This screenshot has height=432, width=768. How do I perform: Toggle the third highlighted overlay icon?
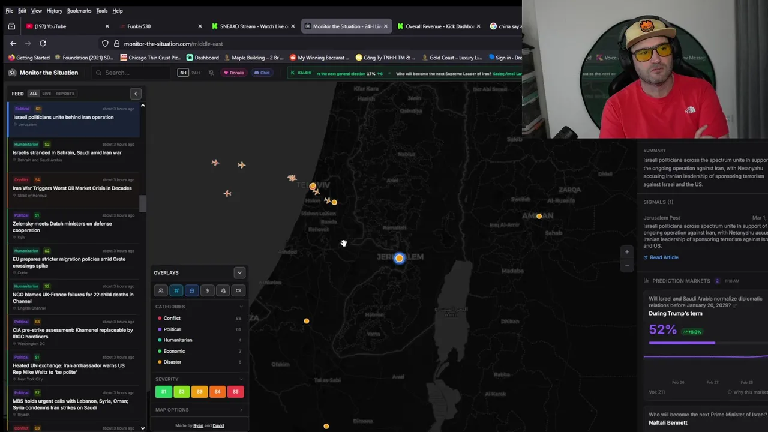192,290
